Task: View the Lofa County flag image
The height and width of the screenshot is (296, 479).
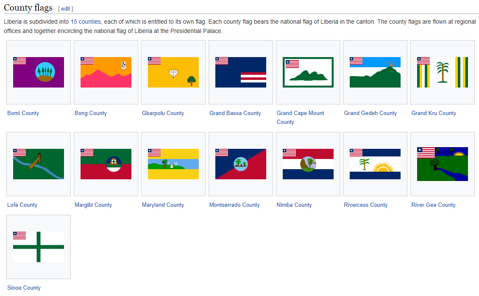Action: [x=39, y=164]
